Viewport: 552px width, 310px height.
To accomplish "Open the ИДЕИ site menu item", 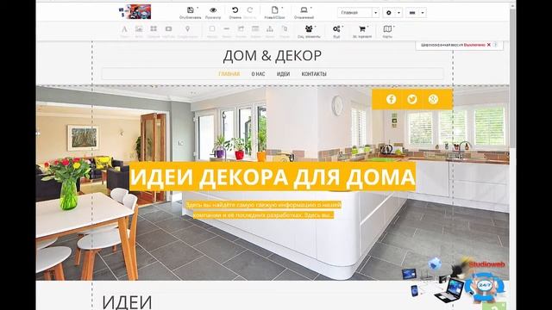I will pos(283,74).
